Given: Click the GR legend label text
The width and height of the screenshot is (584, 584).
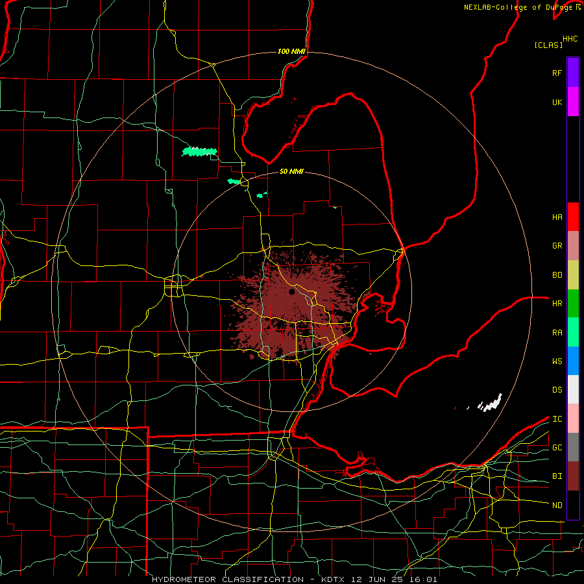Looking at the screenshot, I should point(557,246).
